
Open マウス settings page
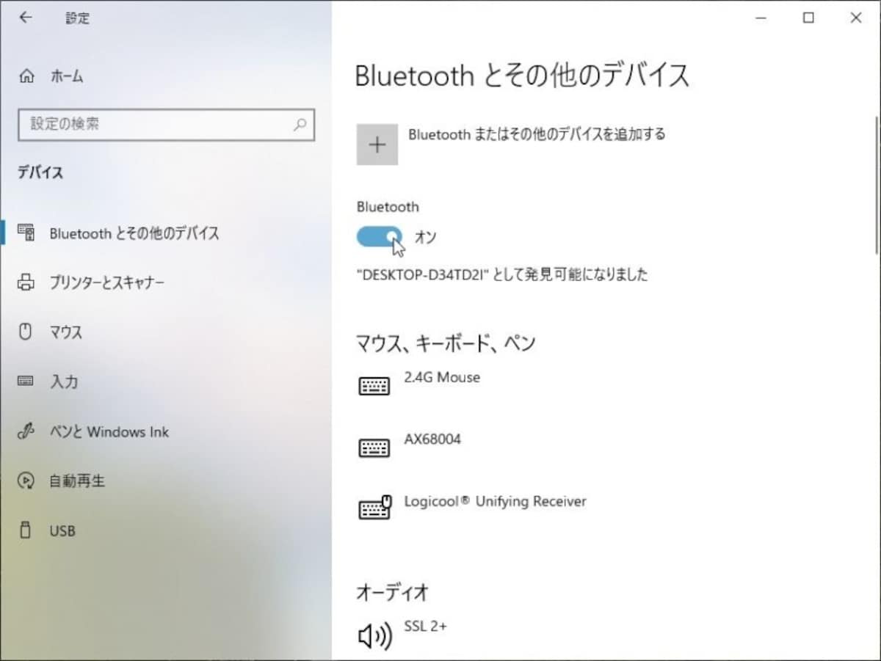66,332
